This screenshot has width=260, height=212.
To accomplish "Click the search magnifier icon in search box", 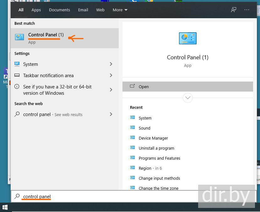I will point(17,196).
